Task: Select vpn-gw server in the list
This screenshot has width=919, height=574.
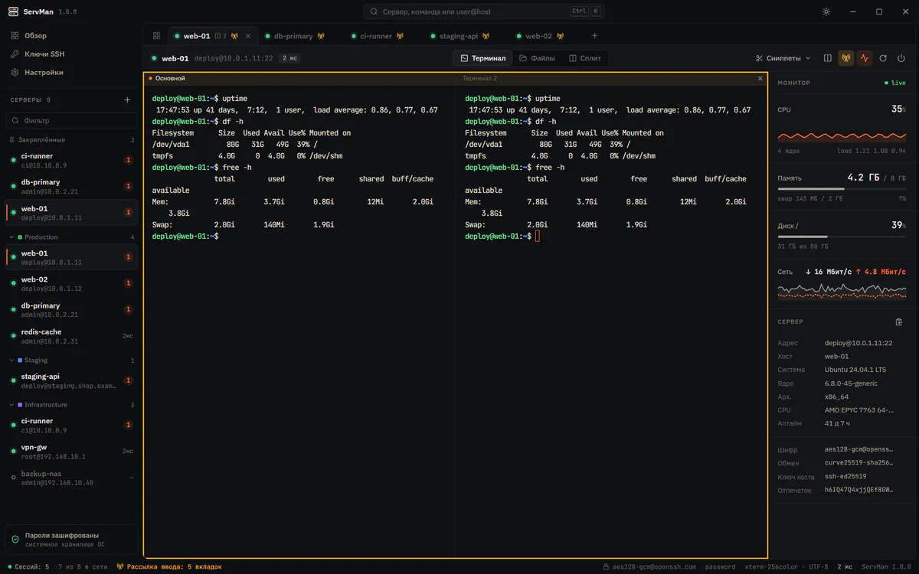Action: click(70, 452)
